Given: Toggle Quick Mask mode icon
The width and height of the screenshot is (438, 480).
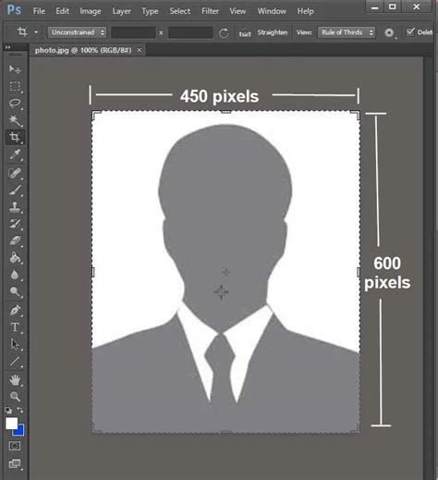Looking at the screenshot, I should coord(15,446).
